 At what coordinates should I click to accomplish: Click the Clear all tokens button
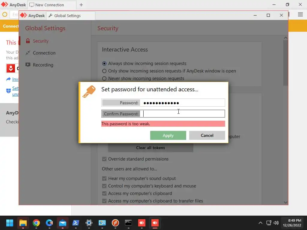coord(151,148)
